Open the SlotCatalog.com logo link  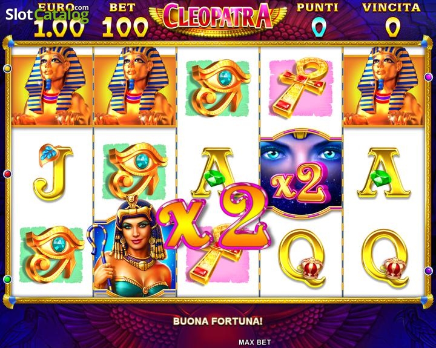pyautogui.click(x=47, y=14)
